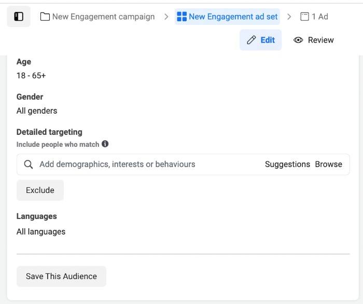Viewport: 363px width, 304px height.
Task: Open Suggestions list for detailed targeting
Action: click(x=287, y=164)
